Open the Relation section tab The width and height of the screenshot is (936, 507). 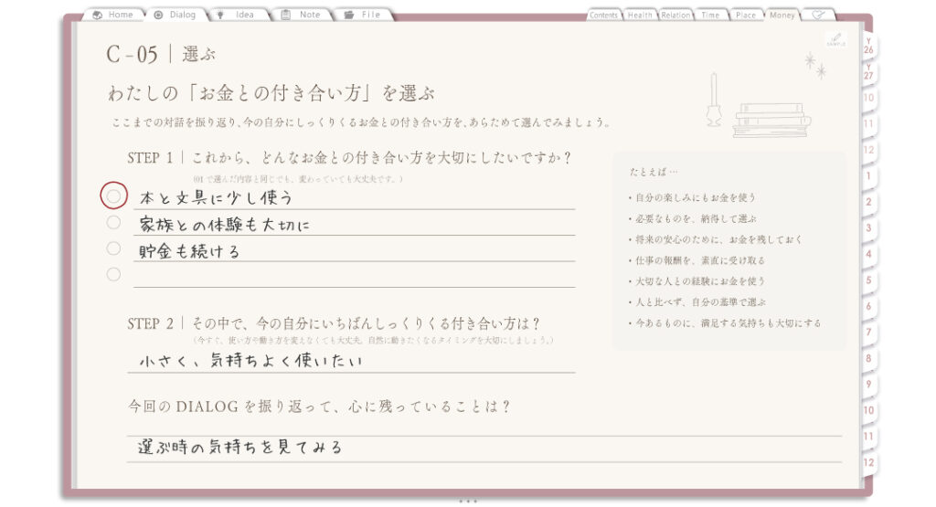pyautogui.click(x=675, y=15)
